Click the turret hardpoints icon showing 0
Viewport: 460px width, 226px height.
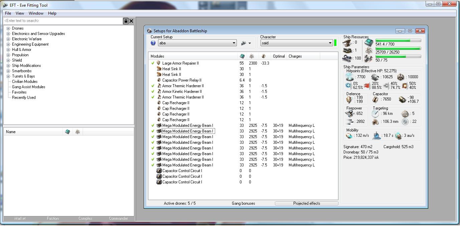[348, 42]
